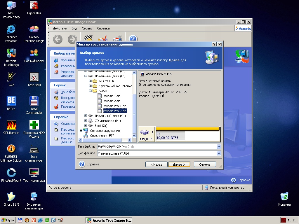Switch to Acronis True Image taskbar button

click(x=109, y=220)
